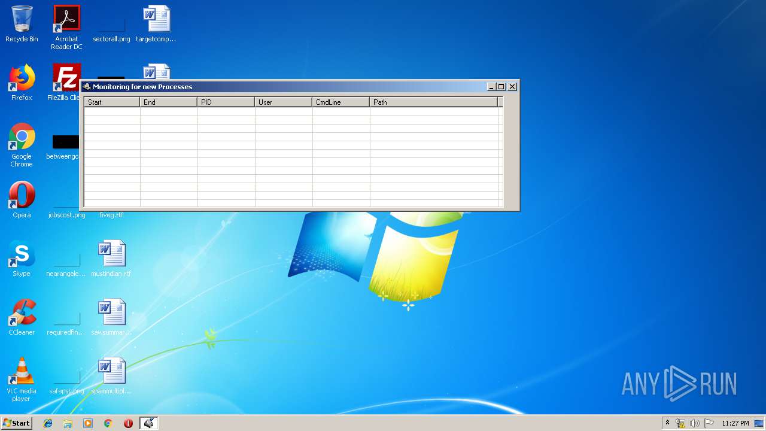Close the Monitoring for new Processes window
This screenshot has height=431, width=766.
(x=512, y=87)
